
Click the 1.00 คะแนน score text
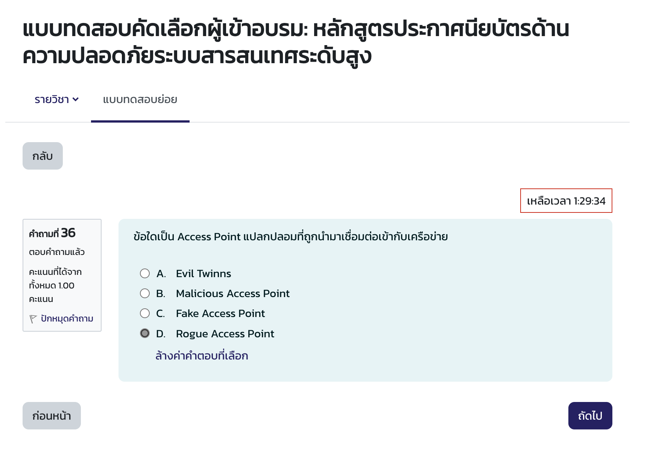55,285
